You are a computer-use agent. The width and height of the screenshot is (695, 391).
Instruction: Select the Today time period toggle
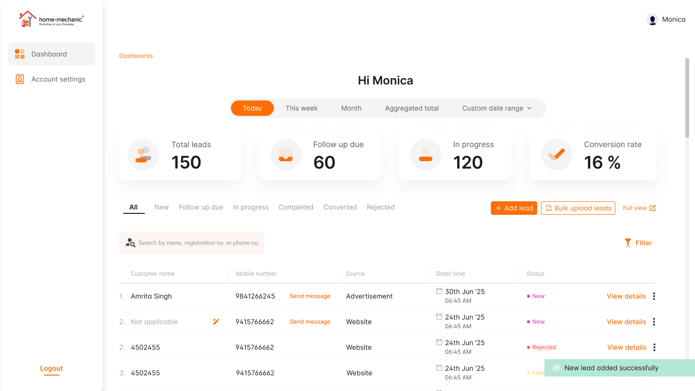pos(252,108)
